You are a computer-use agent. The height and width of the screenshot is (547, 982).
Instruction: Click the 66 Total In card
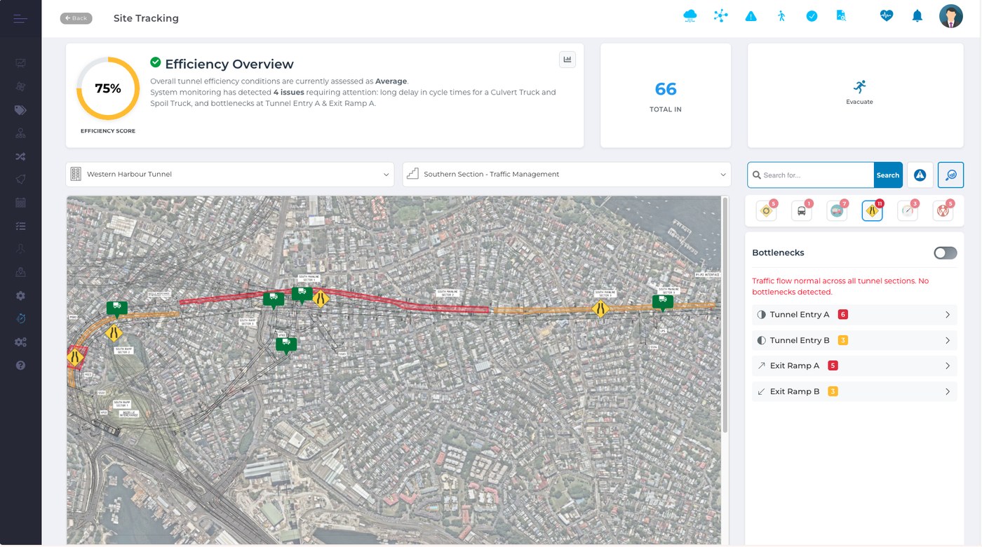666,95
